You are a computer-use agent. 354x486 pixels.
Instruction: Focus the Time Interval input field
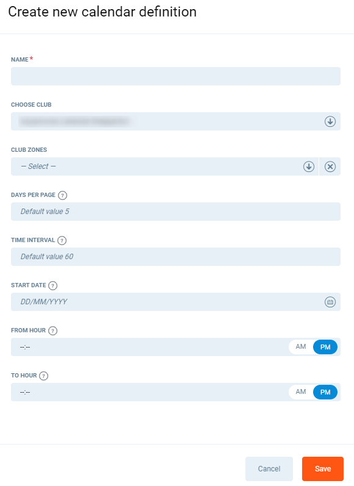(176, 257)
